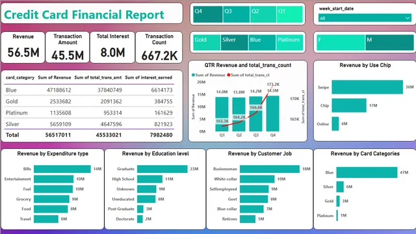The height and width of the screenshot is (234, 416).
Task: Click the Online revenue bar
Action: 335,123
